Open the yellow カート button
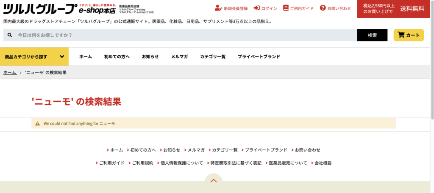 (409, 35)
